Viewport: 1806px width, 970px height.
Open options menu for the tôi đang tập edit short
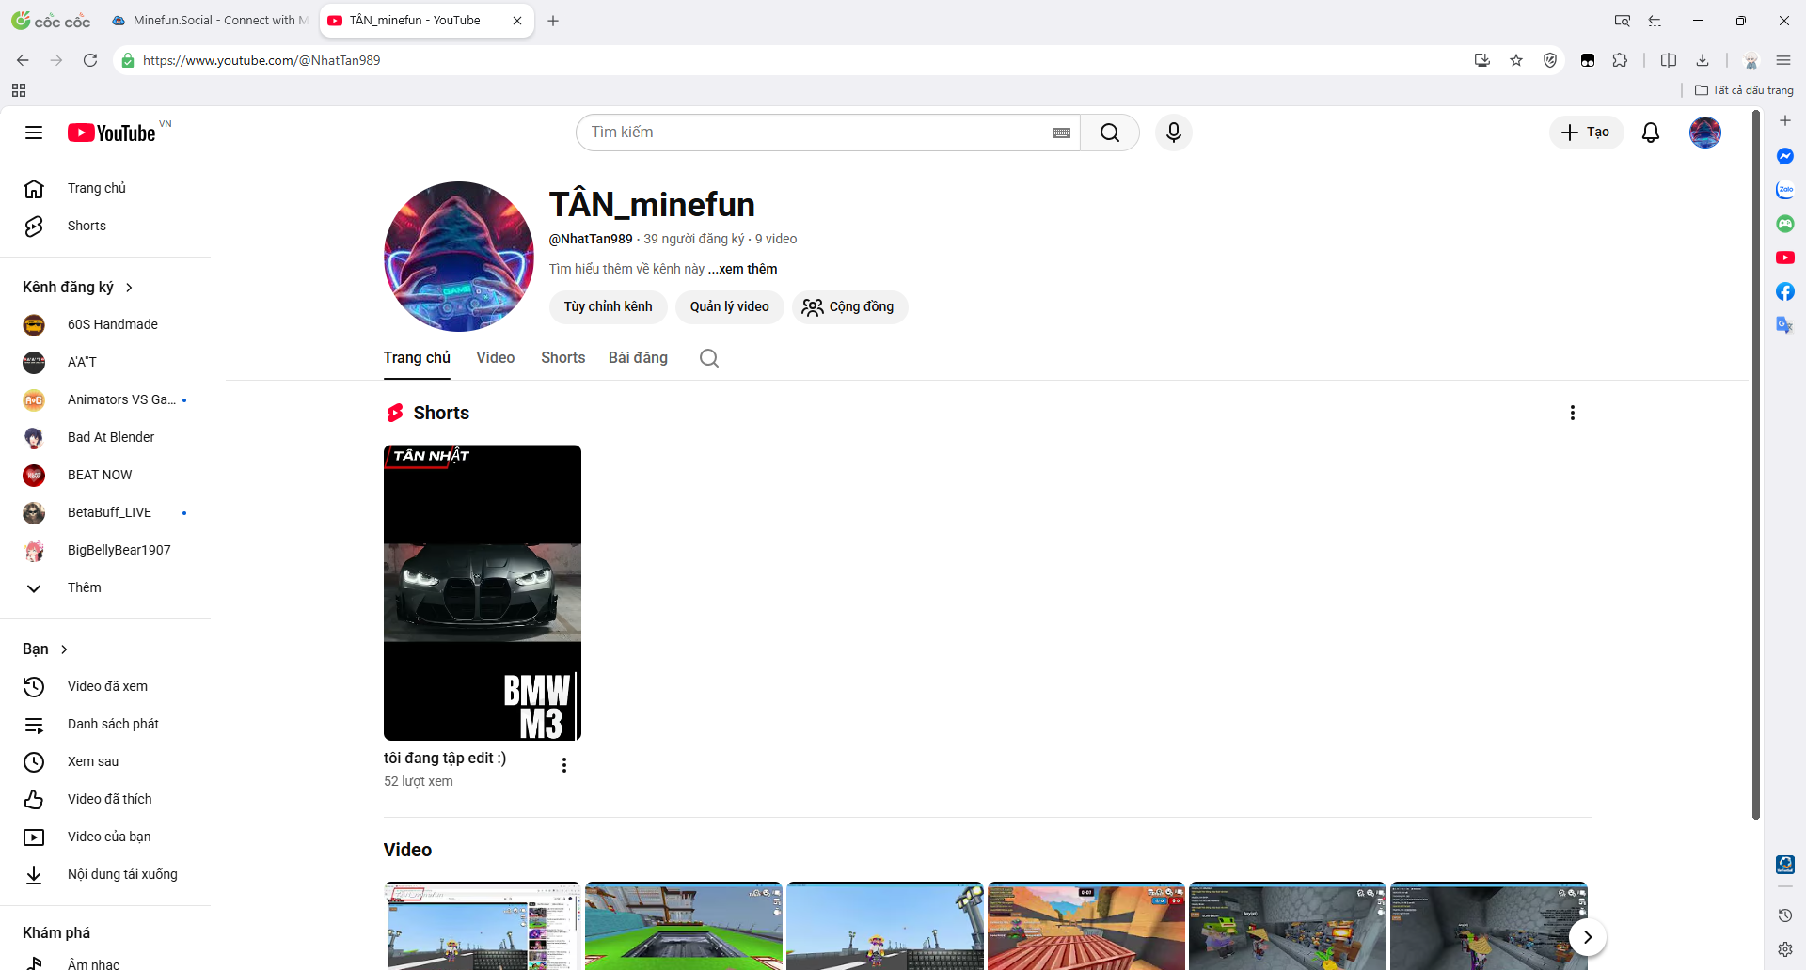pyautogui.click(x=563, y=765)
